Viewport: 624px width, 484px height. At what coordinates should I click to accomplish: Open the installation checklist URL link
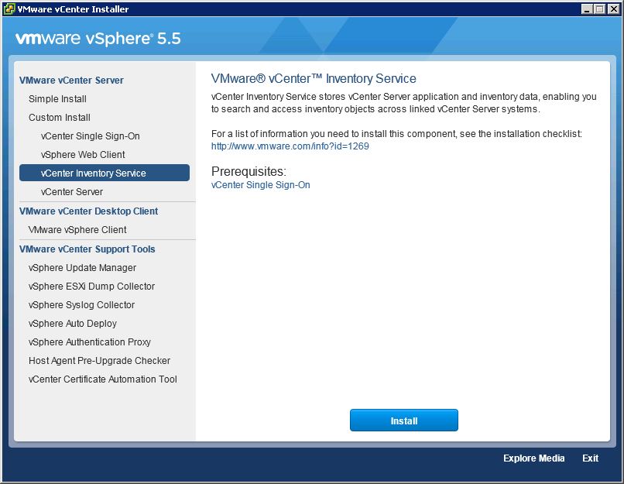pyautogui.click(x=290, y=146)
